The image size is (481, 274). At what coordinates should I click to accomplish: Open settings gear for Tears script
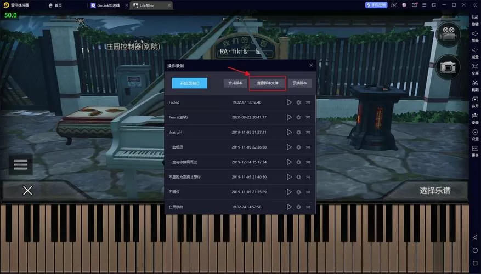[x=298, y=117]
